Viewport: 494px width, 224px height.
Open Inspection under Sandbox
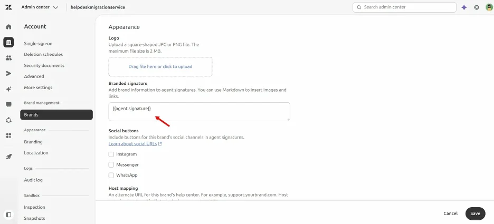[34, 207]
